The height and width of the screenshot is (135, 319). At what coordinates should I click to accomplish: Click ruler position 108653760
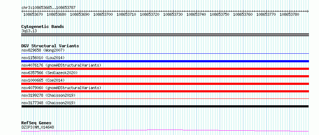pos(243,14)
